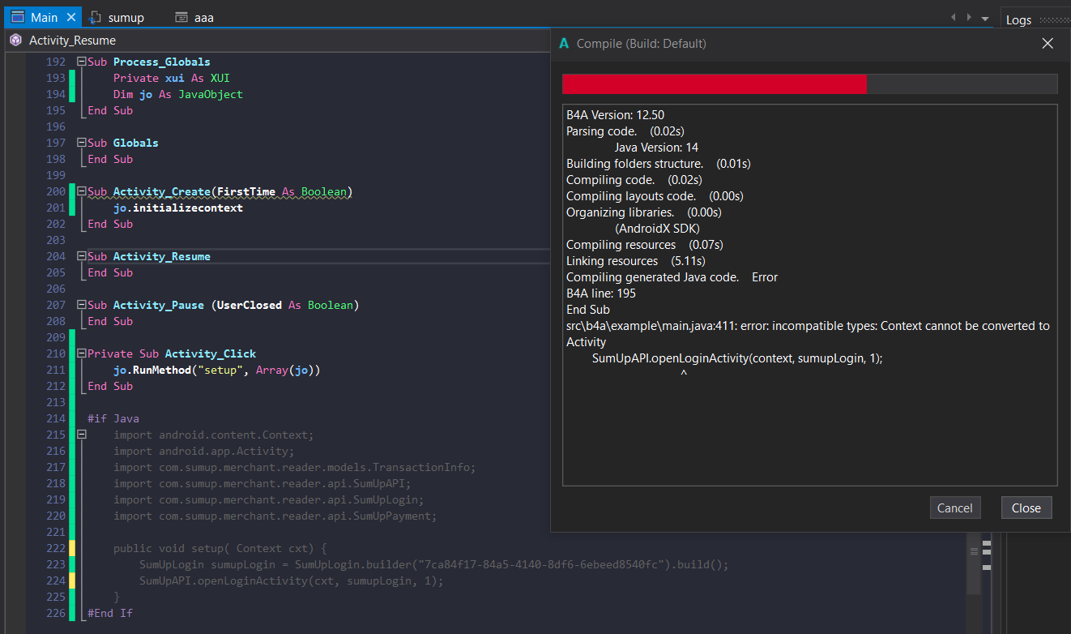Click the sumup tab file icon
This screenshot has height=634, width=1071.
pyautogui.click(x=96, y=17)
